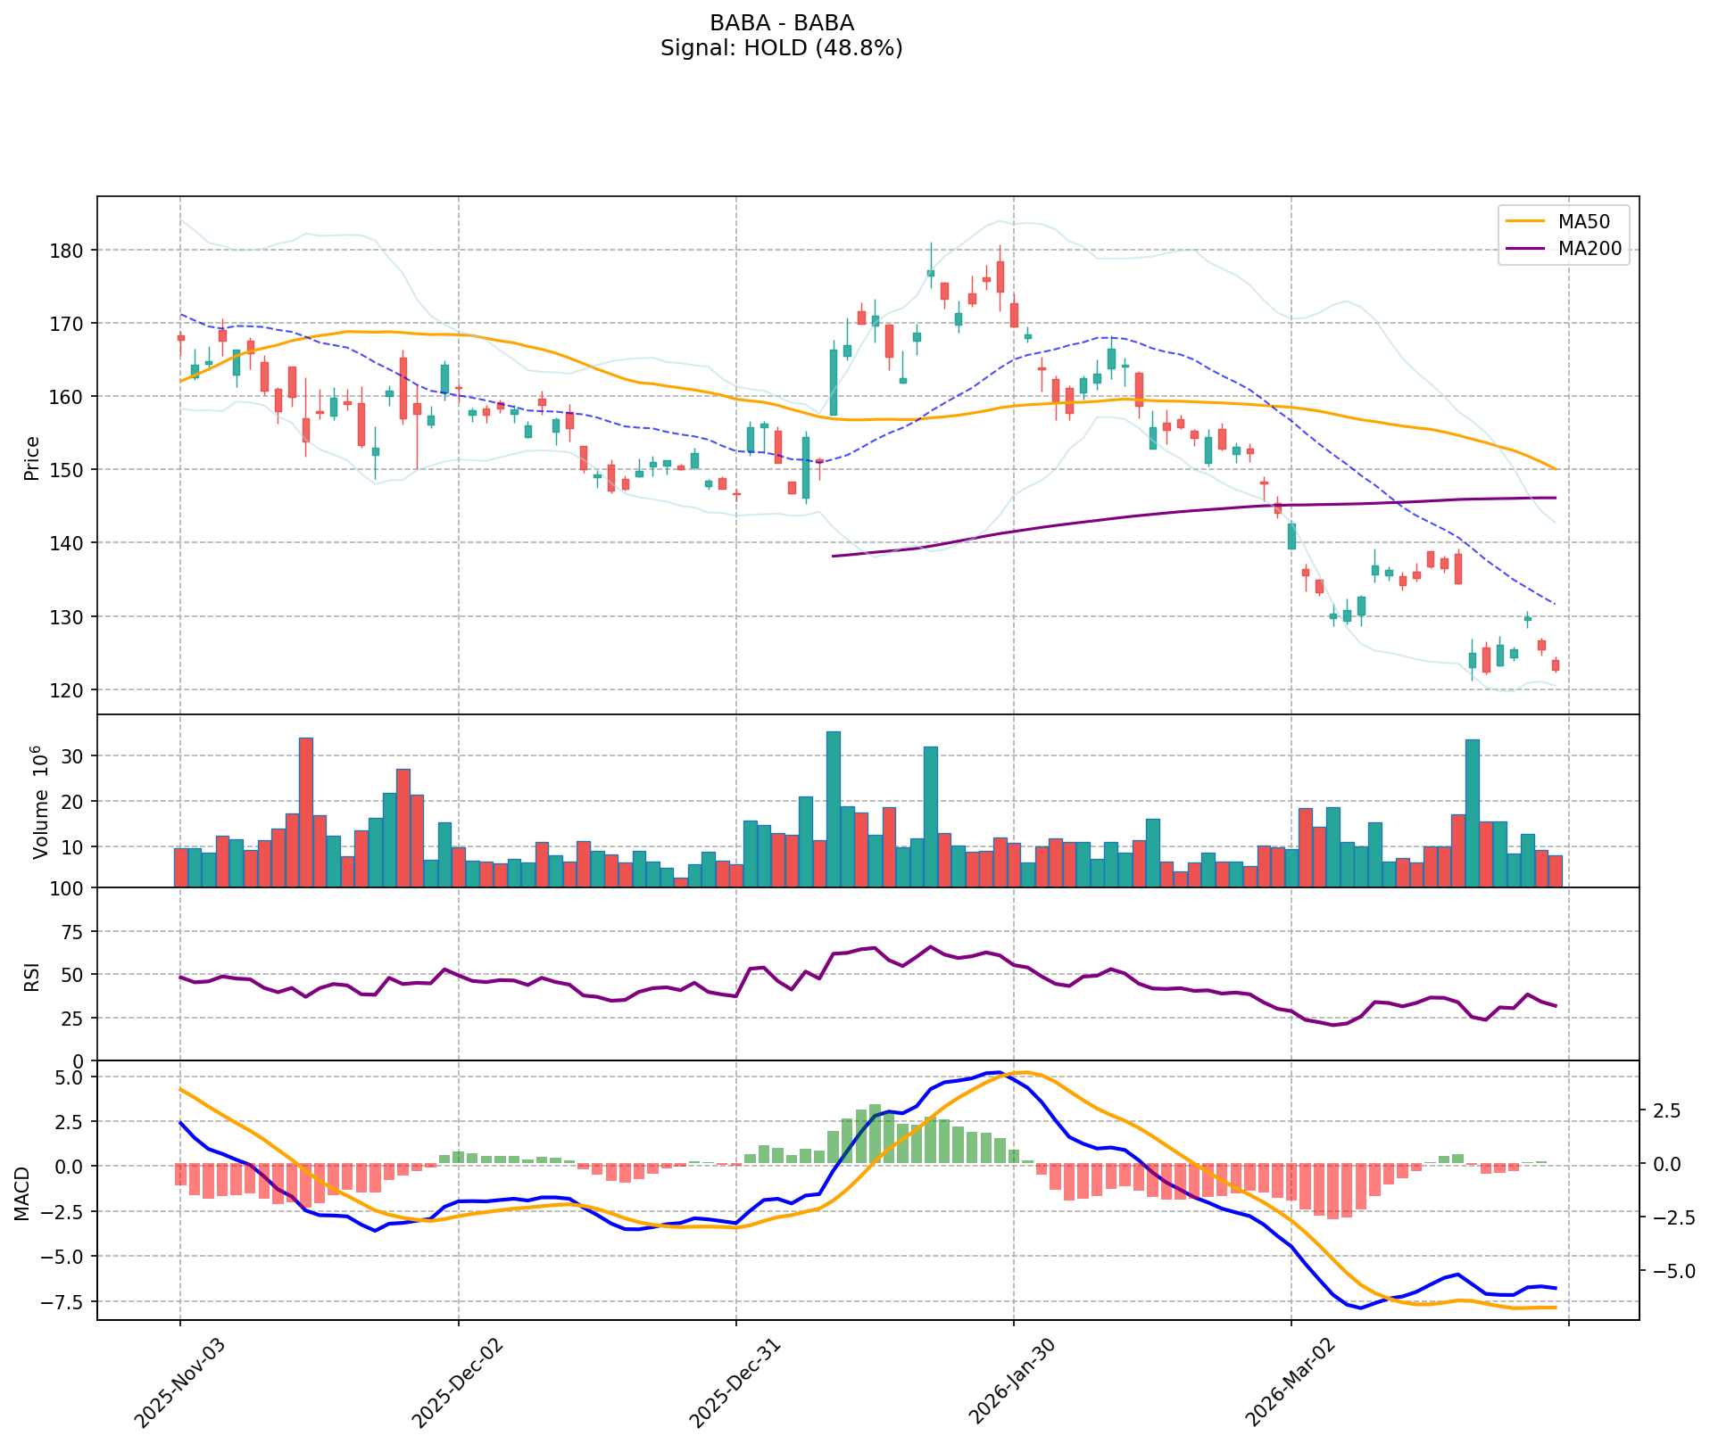Click the 120 tick on the price axis
Viewport: 1710px width, 1444px height.
pyautogui.click(x=69, y=690)
